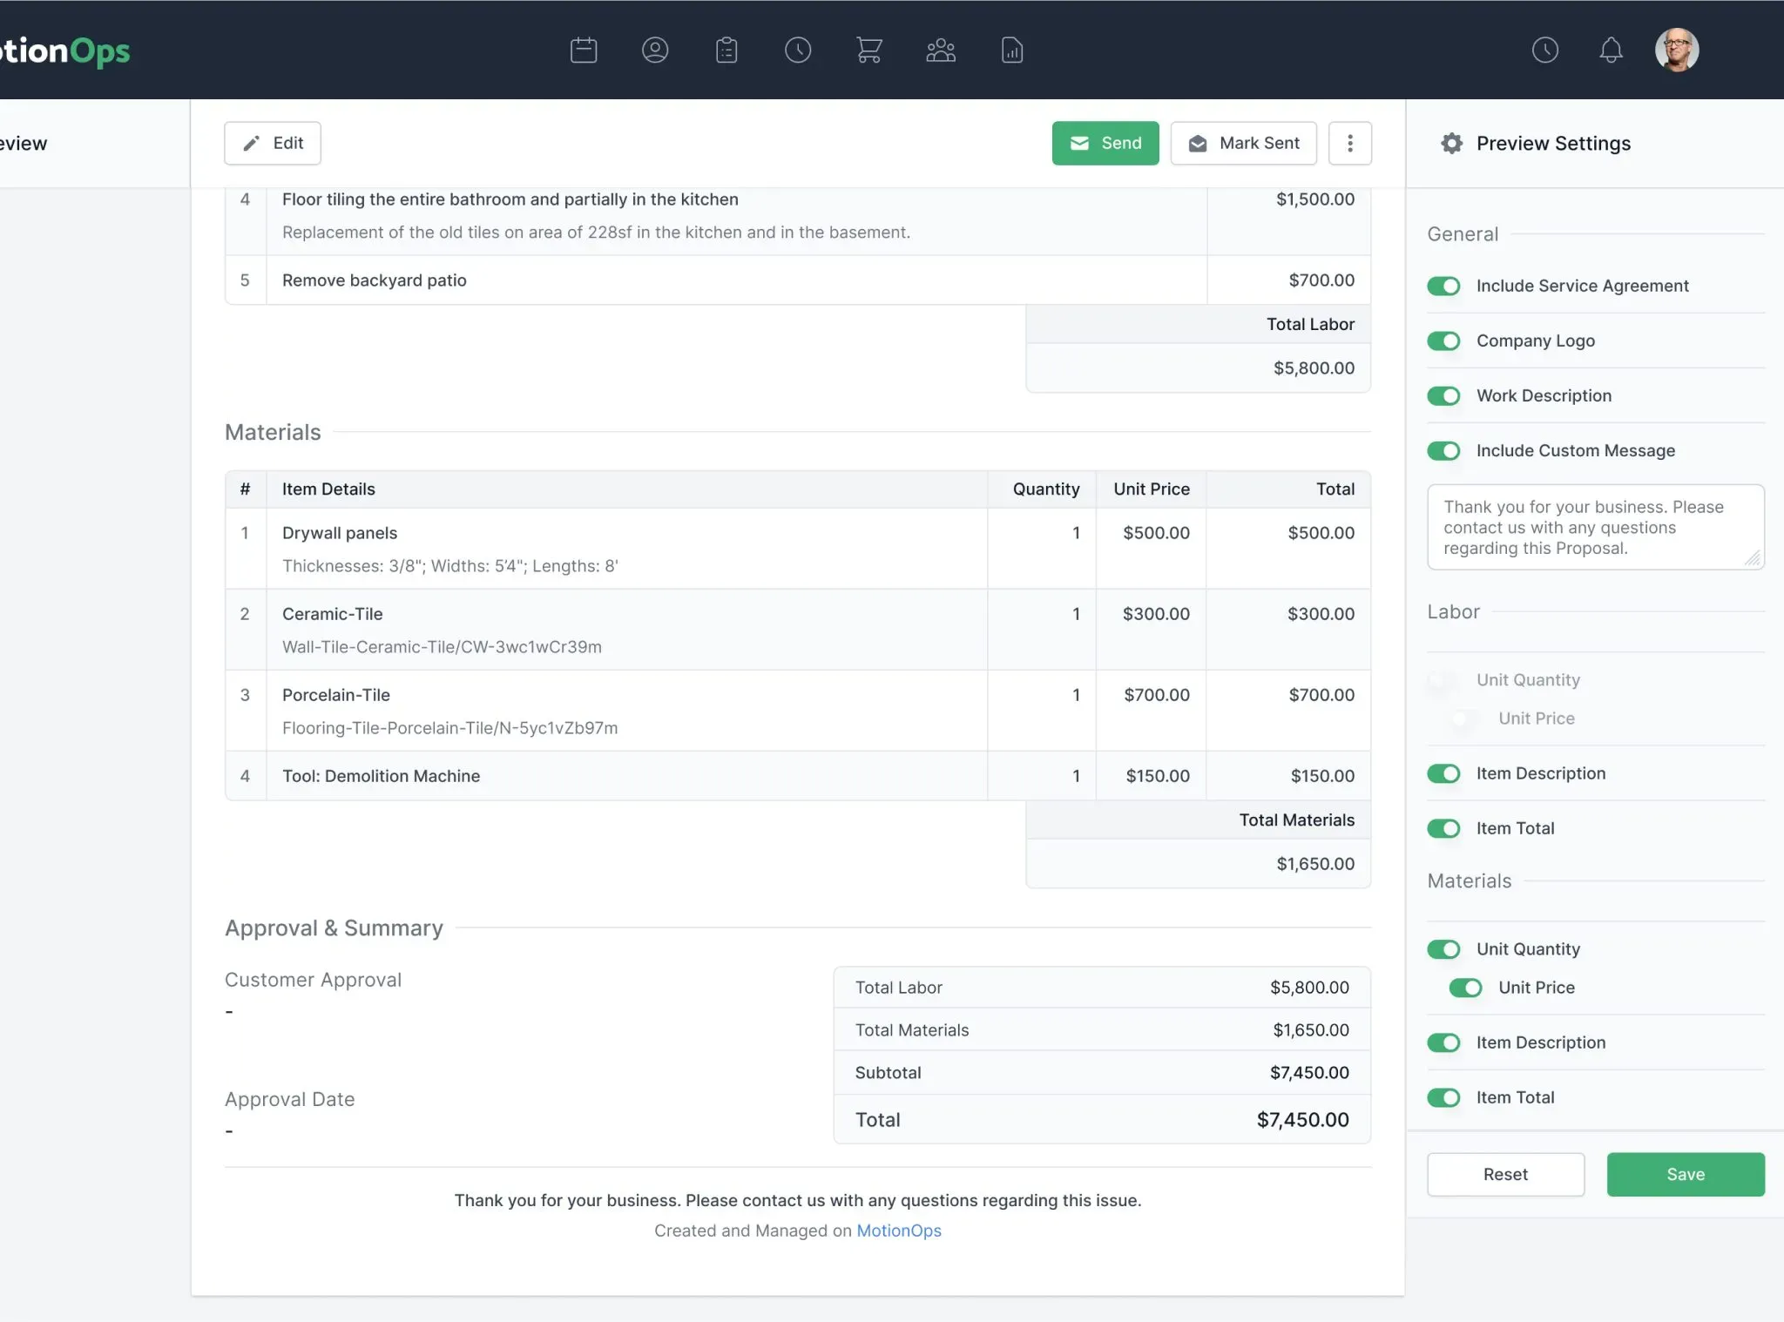Screen dimensions: 1784x1322
Task: Click the text box resize handle corner
Action: coord(1753,558)
